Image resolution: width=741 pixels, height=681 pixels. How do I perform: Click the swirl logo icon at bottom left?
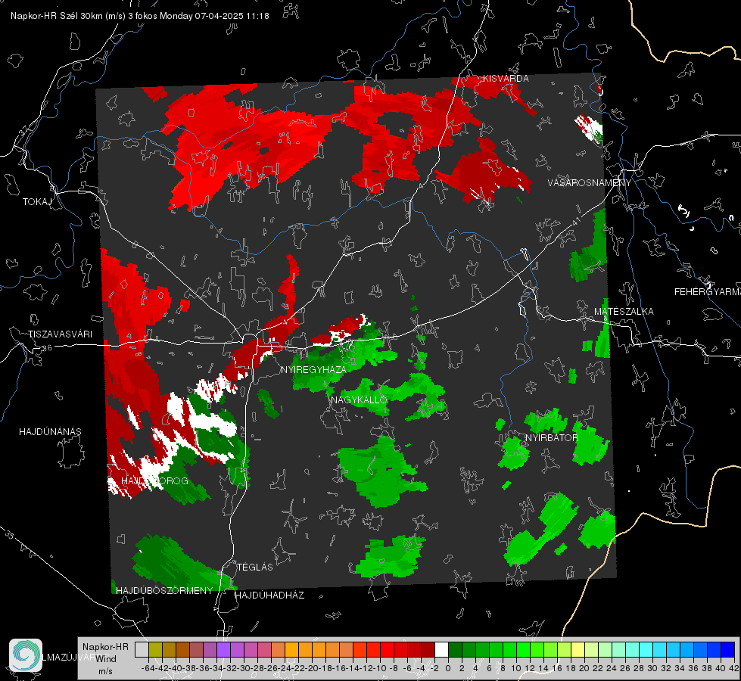pyautogui.click(x=26, y=655)
